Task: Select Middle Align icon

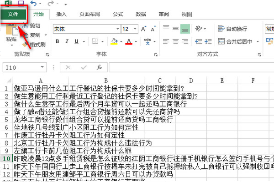Action: click(175, 28)
